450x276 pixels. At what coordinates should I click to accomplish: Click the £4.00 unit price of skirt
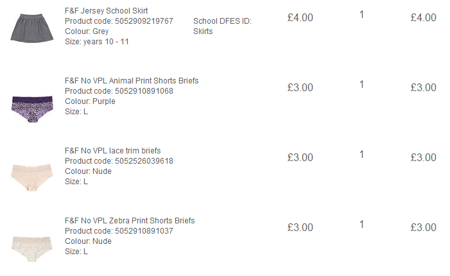tap(300, 17)
